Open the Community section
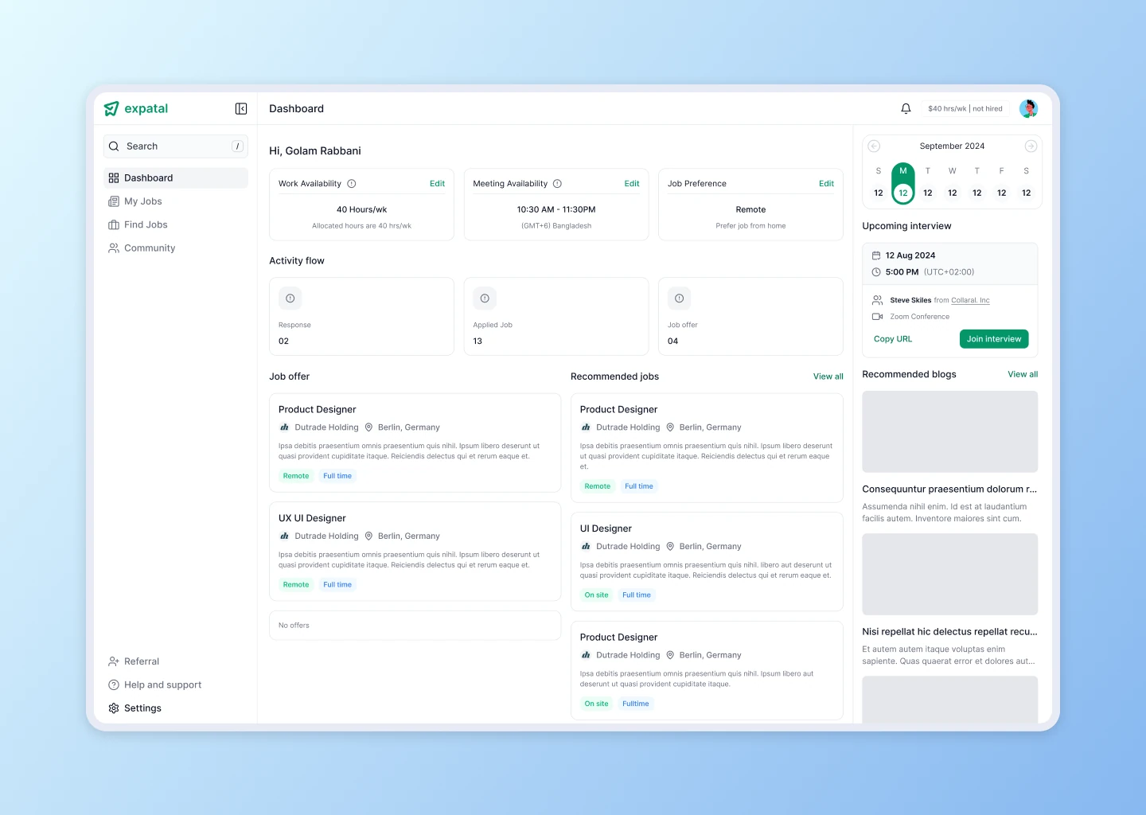Viewport: 1146px width, 815px height. pos(176,248)
